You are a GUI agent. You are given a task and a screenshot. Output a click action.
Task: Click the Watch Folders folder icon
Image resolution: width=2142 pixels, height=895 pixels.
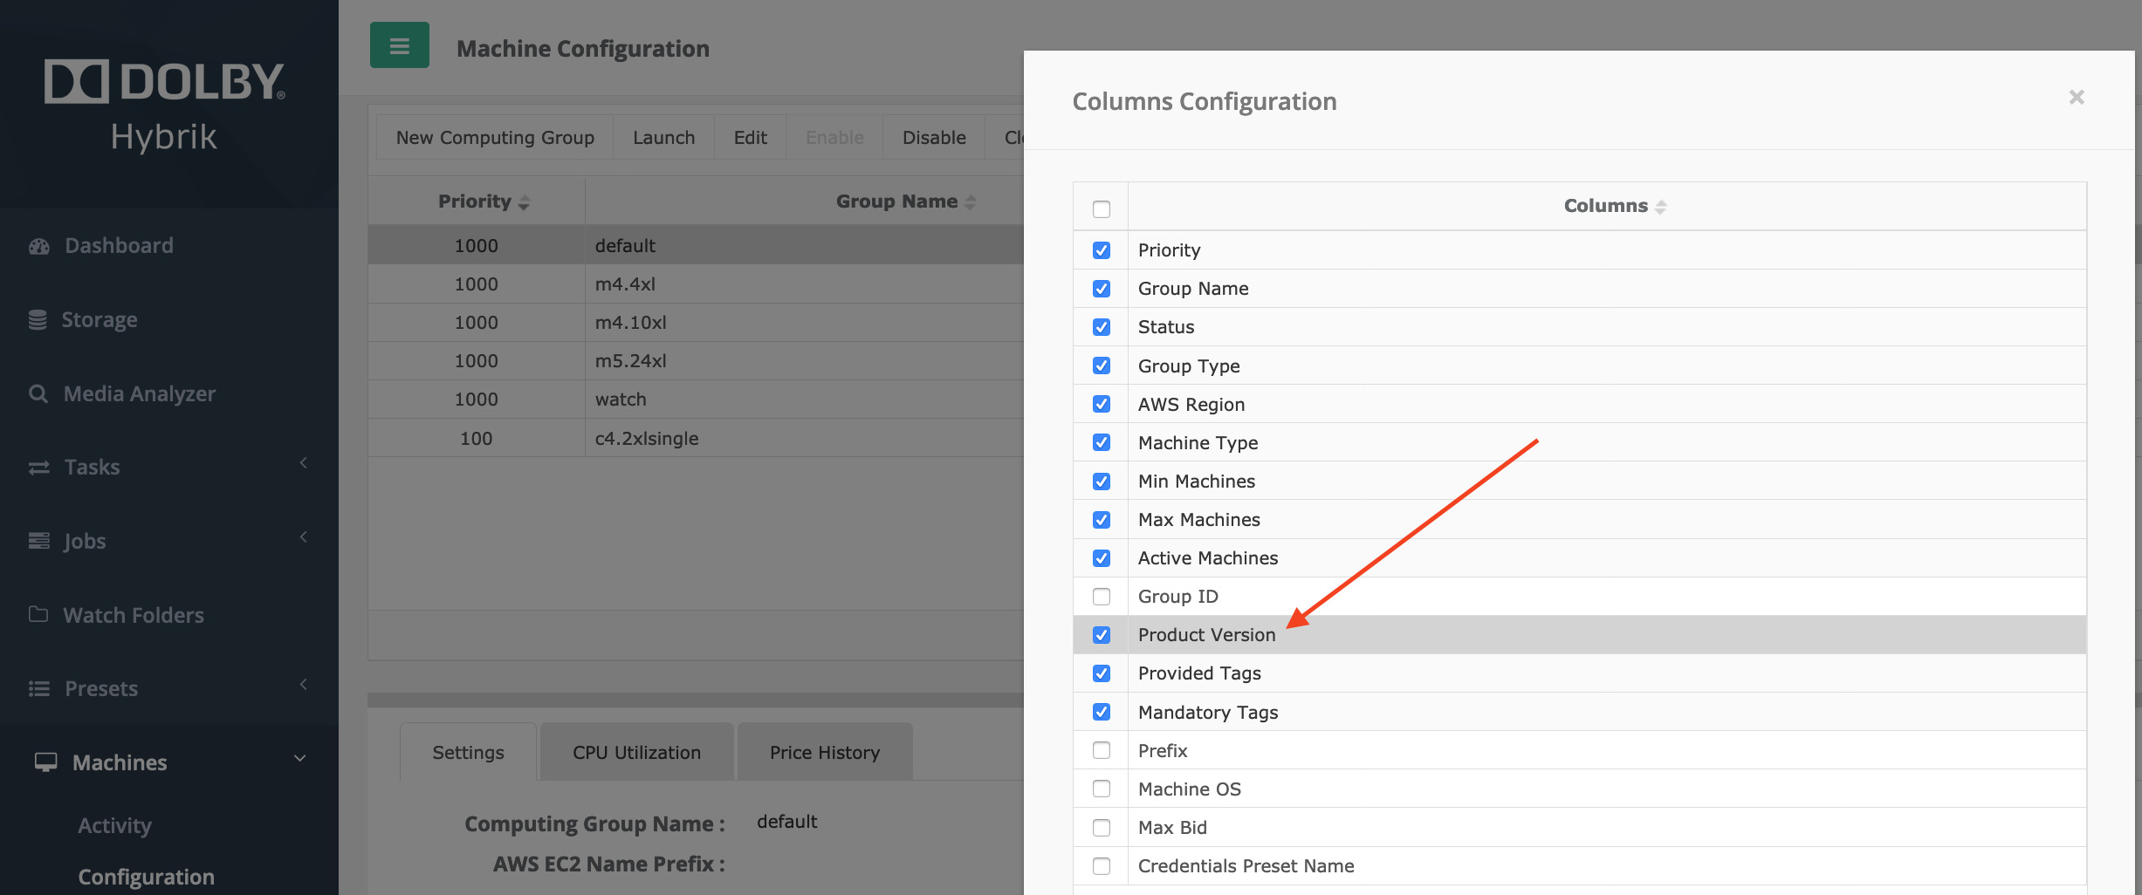point(38,614)
